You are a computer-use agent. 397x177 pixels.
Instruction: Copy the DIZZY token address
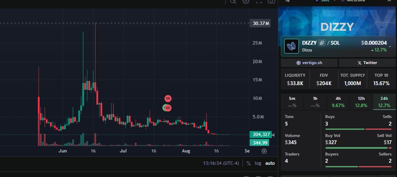(x=322, y=43)
